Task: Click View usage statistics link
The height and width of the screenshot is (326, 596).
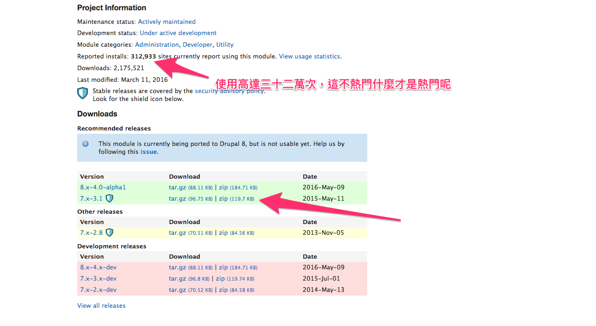Action: [x=309, y=56]
